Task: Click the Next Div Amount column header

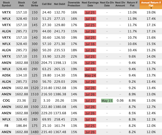Action: click(120, 4)
